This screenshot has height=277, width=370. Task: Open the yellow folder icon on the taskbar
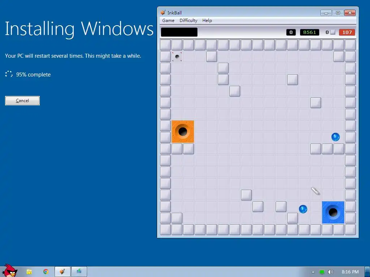[x=29, y=272]
